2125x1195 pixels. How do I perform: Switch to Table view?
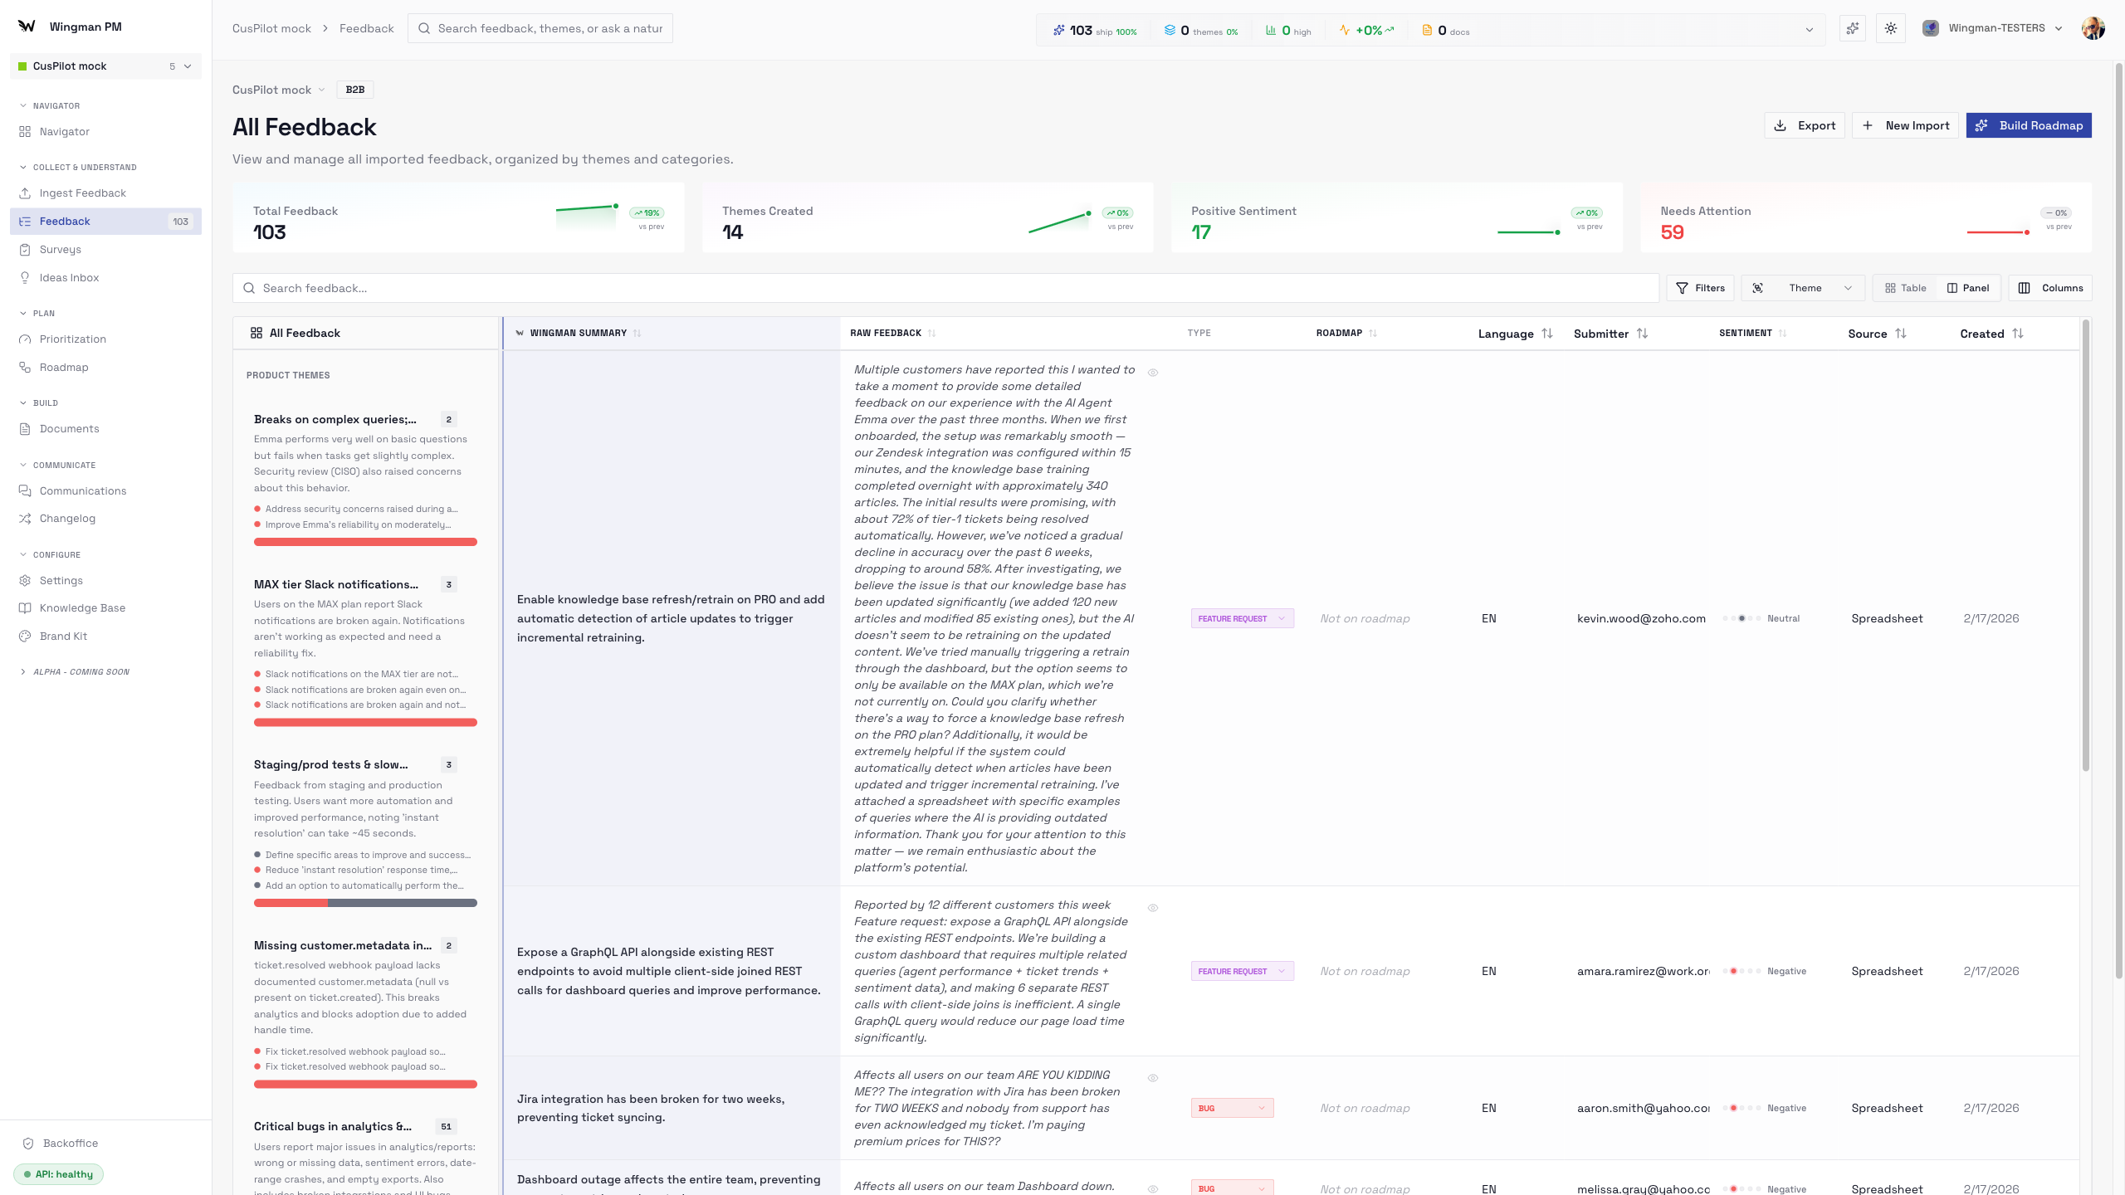[x=1906, y=288]
